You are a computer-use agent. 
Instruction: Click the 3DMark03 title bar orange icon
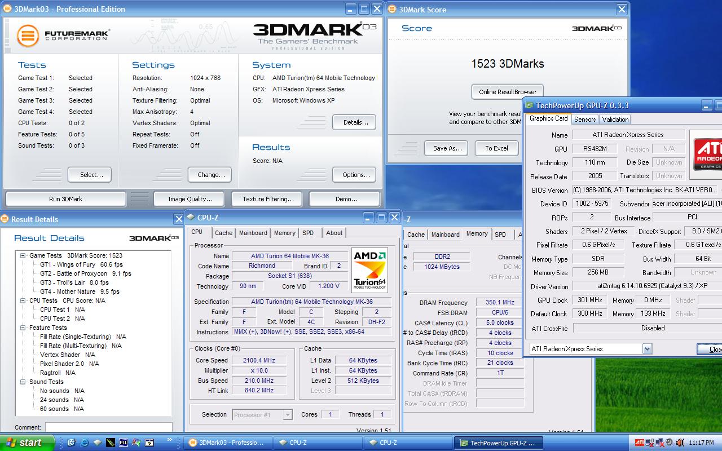coord(6,9)
